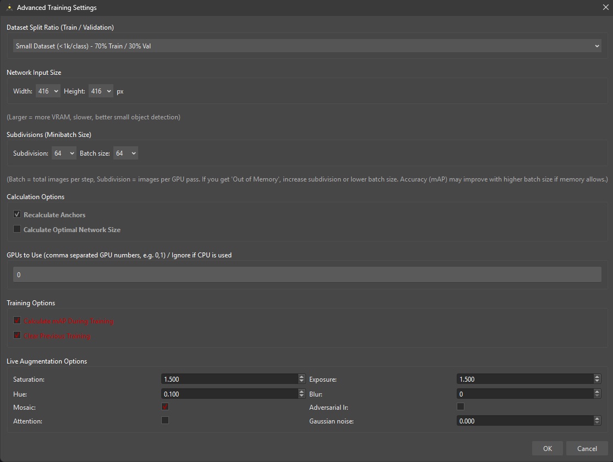The width and height of the screenshot is (613, 462).
Task: Toggle Calculate mAP During Training checkbox
Action: pyautogui.click(x=17, y=321)
